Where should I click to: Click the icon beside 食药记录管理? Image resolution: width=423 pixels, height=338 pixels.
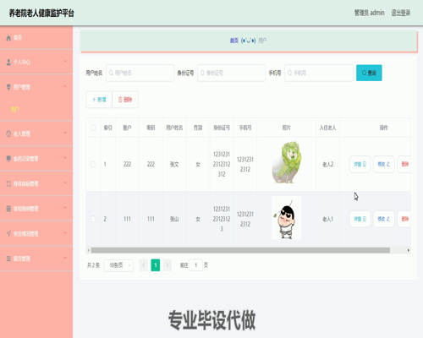[x=8, y=159]
